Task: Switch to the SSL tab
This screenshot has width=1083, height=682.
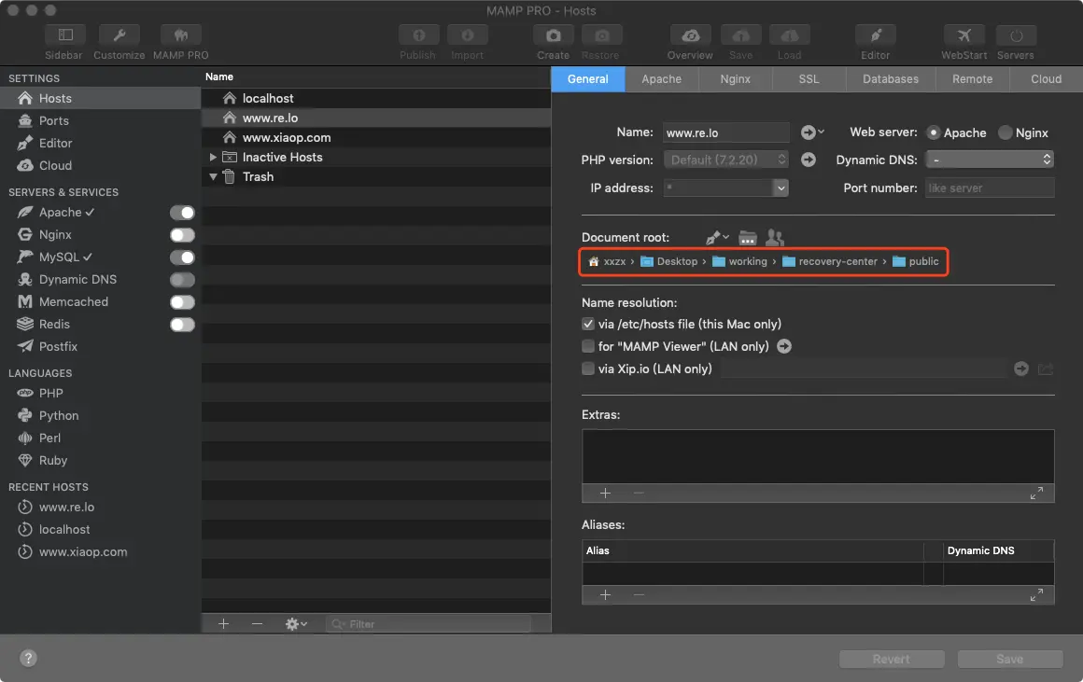Action: pos(809,79)
